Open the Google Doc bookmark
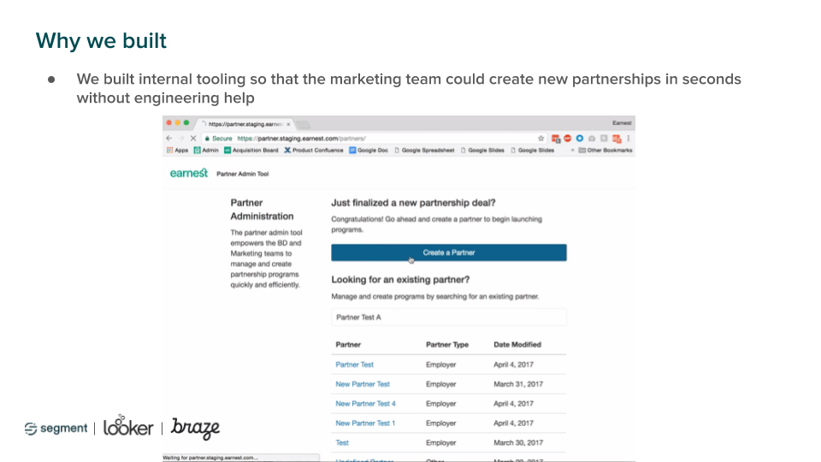This screenshot has height=462, width=821. (x=369, y=151)
